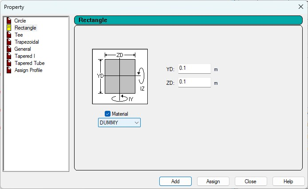Click the Circle property page icon

coord(9,21)
